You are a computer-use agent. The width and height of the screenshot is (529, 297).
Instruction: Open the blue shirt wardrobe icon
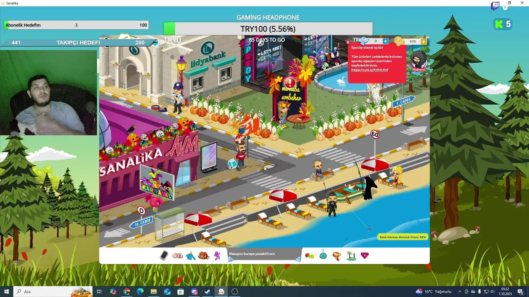coord(191,256)
